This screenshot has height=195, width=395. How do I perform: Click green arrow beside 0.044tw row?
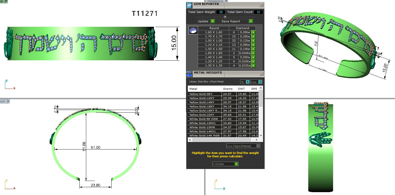click(253, 53)
